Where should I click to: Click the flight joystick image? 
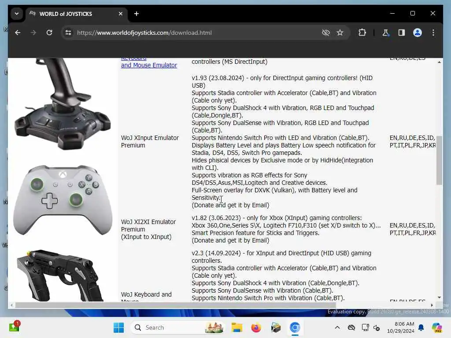pos(63,104)
